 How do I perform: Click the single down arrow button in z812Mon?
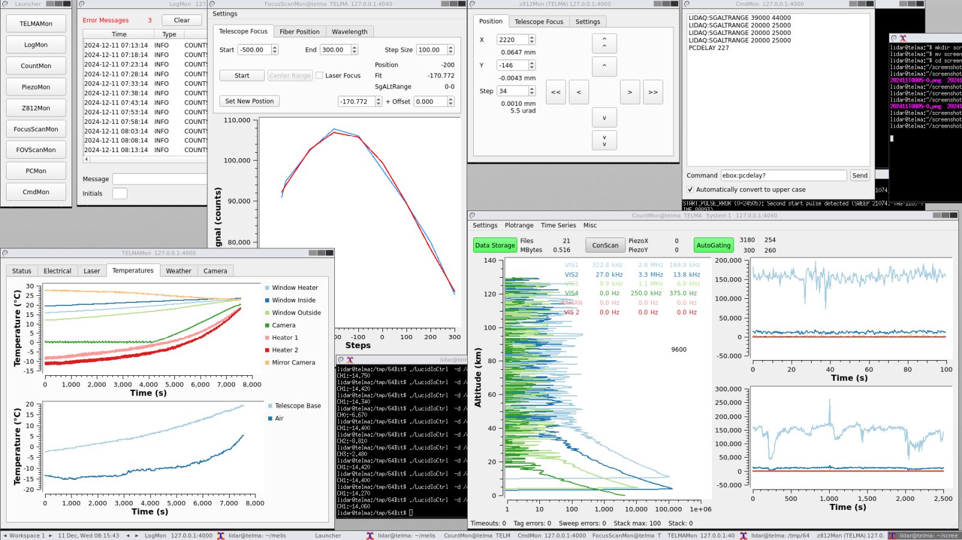pos(604,117)
